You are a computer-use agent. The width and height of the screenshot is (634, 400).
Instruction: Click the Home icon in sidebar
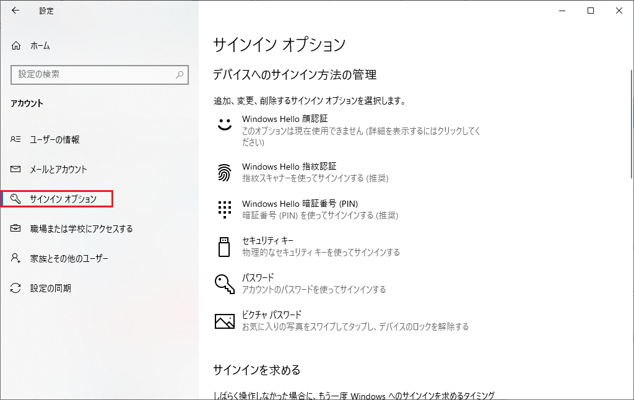pyautogui.click(x=16, y=46)
